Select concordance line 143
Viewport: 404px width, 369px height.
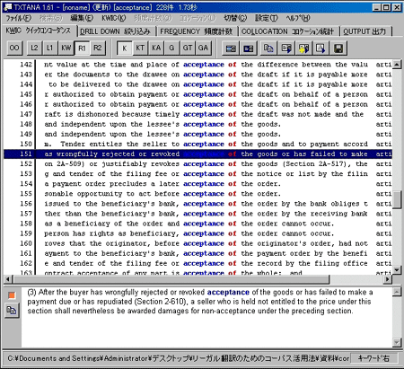[x=198, y=75]
